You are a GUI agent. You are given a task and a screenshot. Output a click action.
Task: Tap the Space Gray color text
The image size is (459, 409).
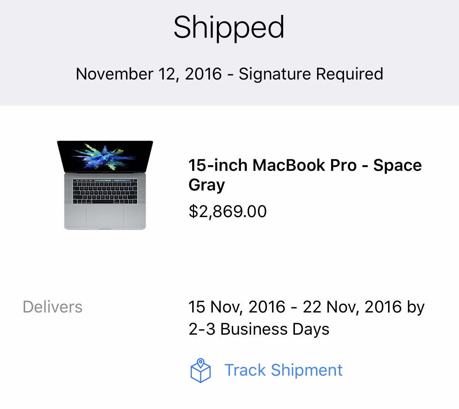point(305,175)
